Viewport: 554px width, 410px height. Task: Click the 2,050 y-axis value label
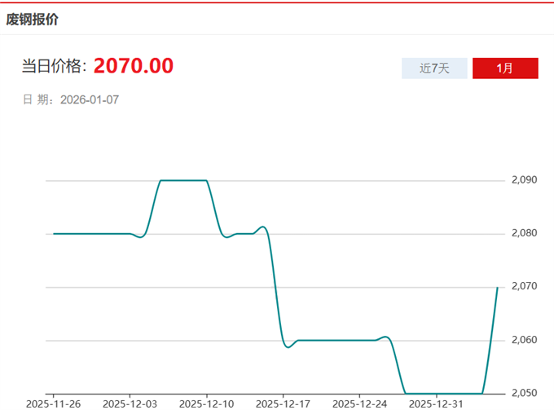point(525,393)
